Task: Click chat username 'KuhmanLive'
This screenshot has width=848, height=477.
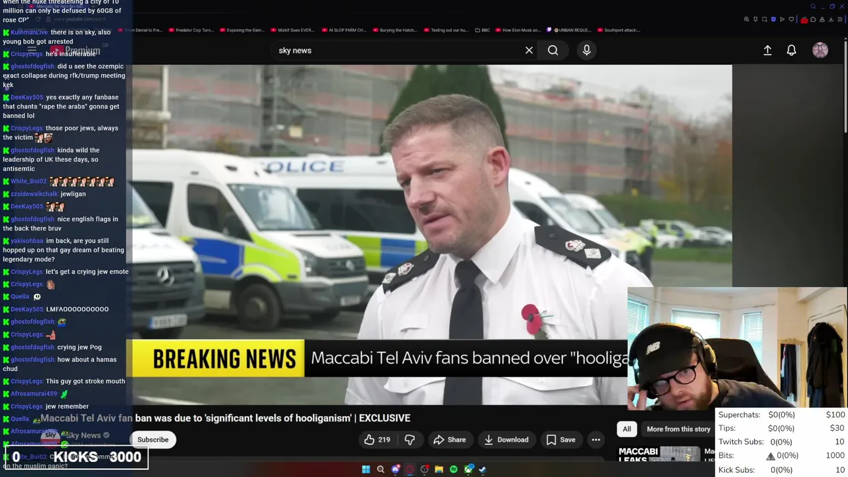Action: point(29,32)
